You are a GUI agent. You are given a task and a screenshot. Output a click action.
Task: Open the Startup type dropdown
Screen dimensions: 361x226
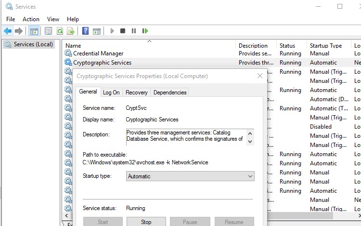click(x=190, y=176)
